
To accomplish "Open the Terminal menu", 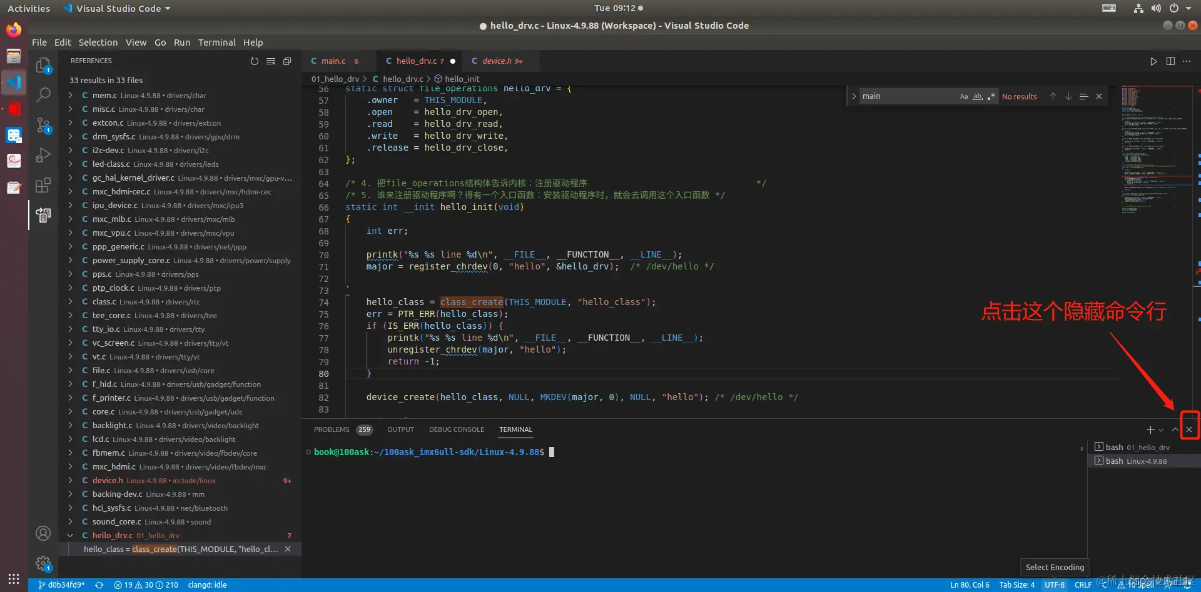I will pos(216,43).
